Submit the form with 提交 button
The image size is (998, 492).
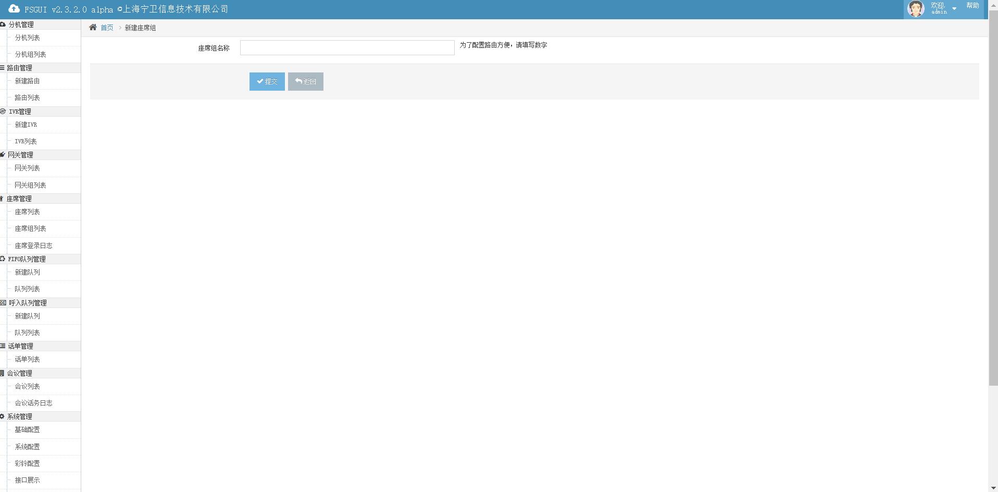[x=267, y=81]
